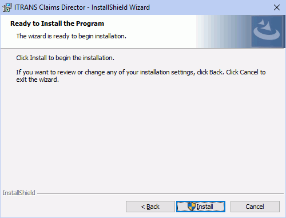Screen dimensions: 286x218
Task: Cancel the ITRANS Claims Director setup
Action: (255, 207)
